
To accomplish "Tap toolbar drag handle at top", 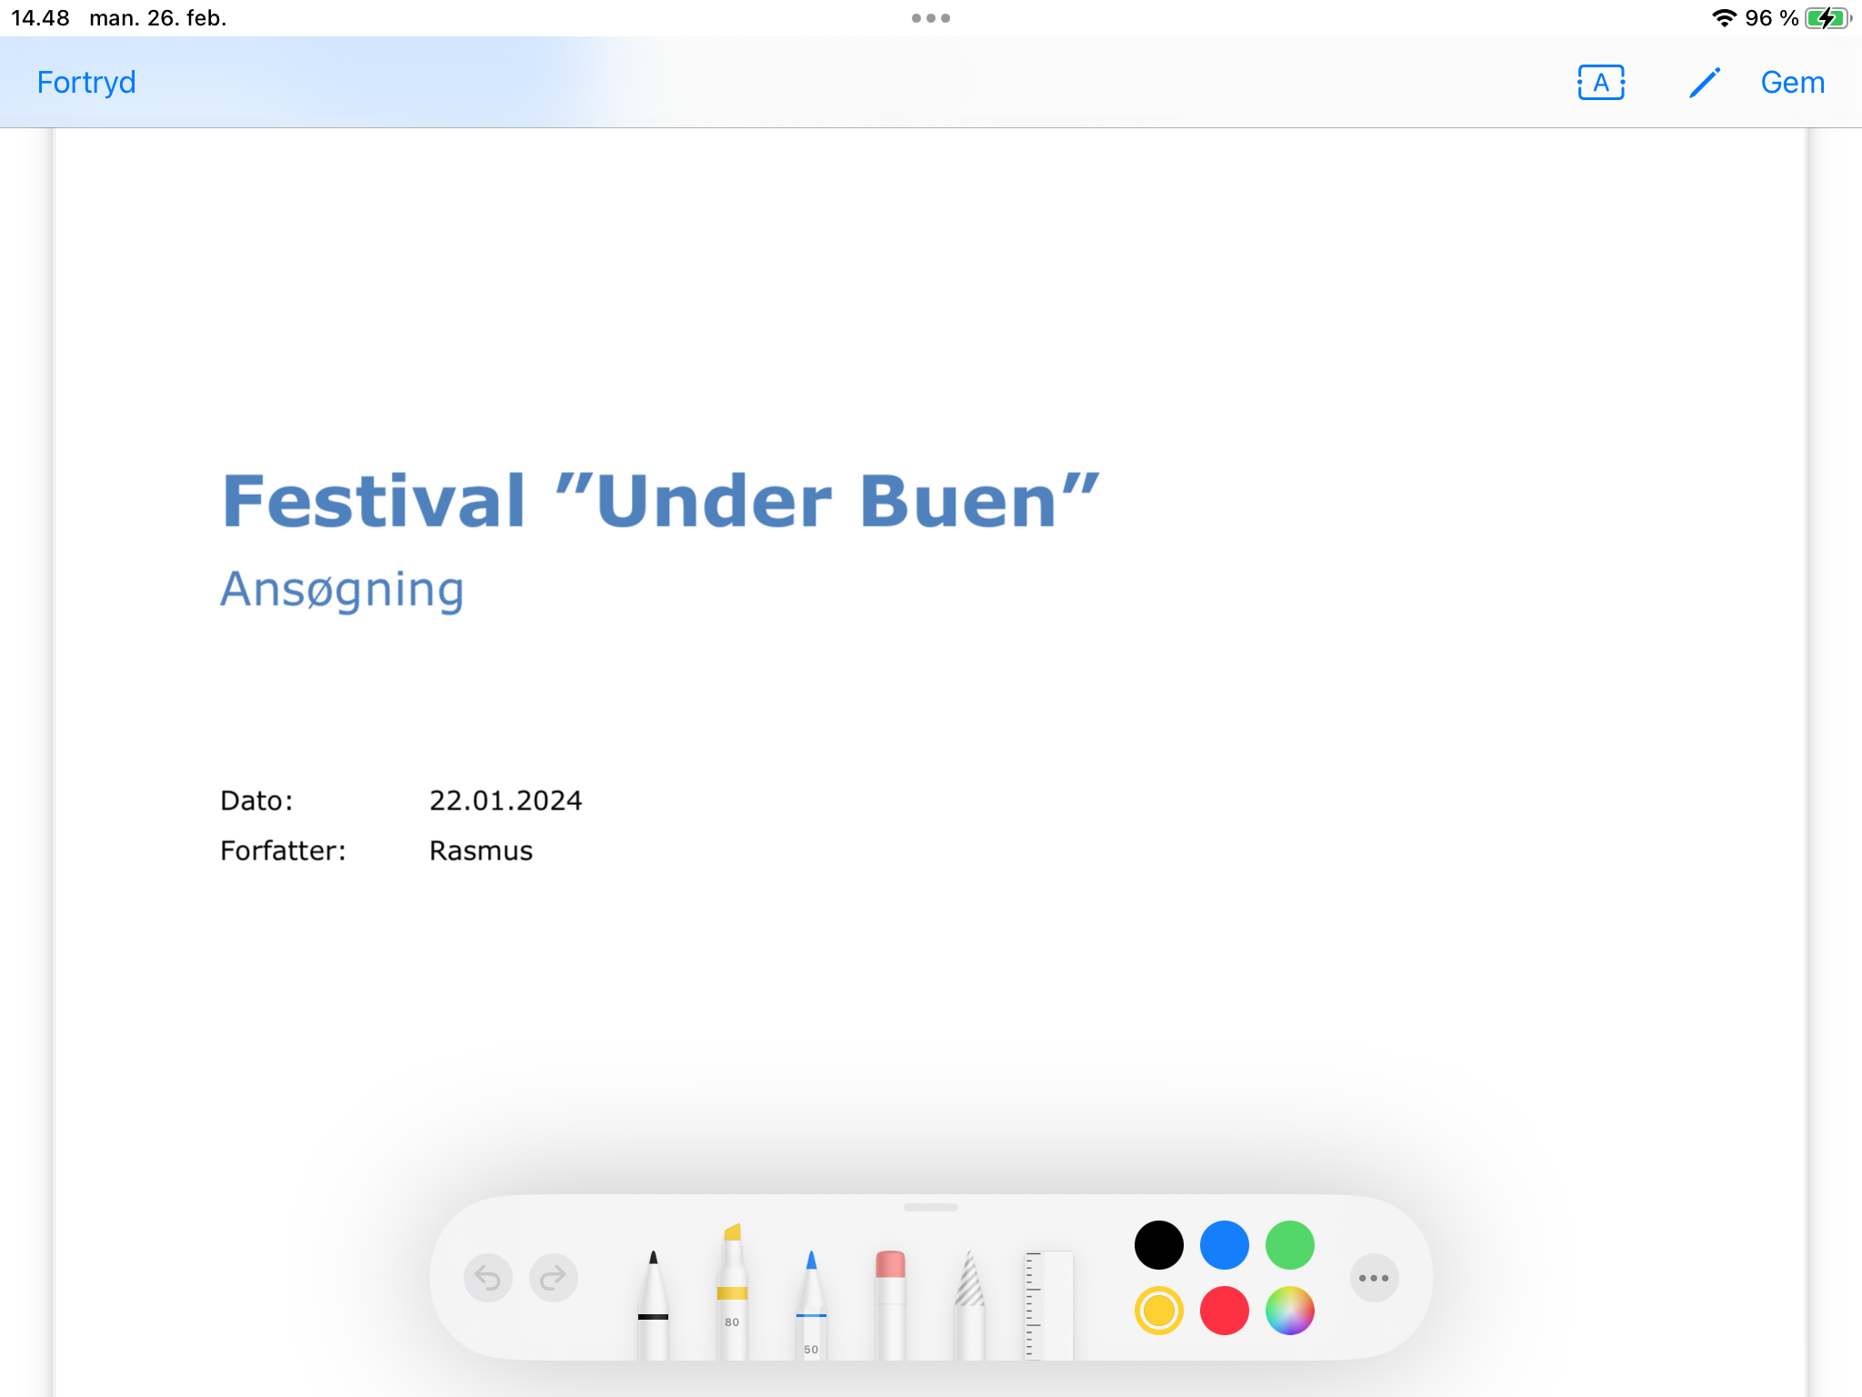I will point(930,1208).
